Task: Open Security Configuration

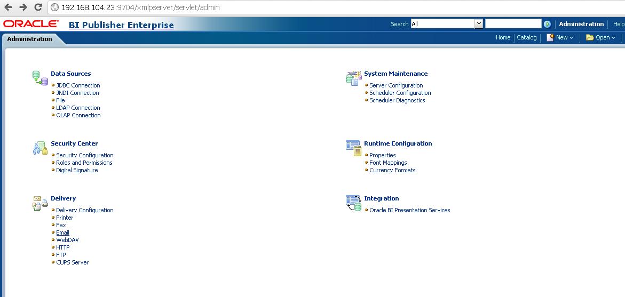Action: pyautogui.click(x=85, y=155)
